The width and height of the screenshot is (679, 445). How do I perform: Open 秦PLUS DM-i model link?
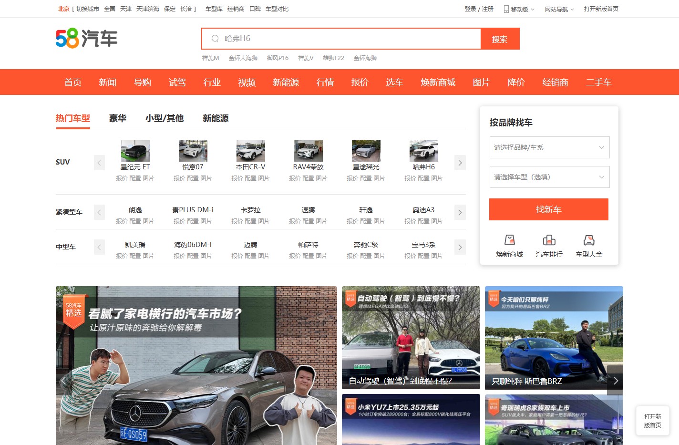(x=193, y=210)
